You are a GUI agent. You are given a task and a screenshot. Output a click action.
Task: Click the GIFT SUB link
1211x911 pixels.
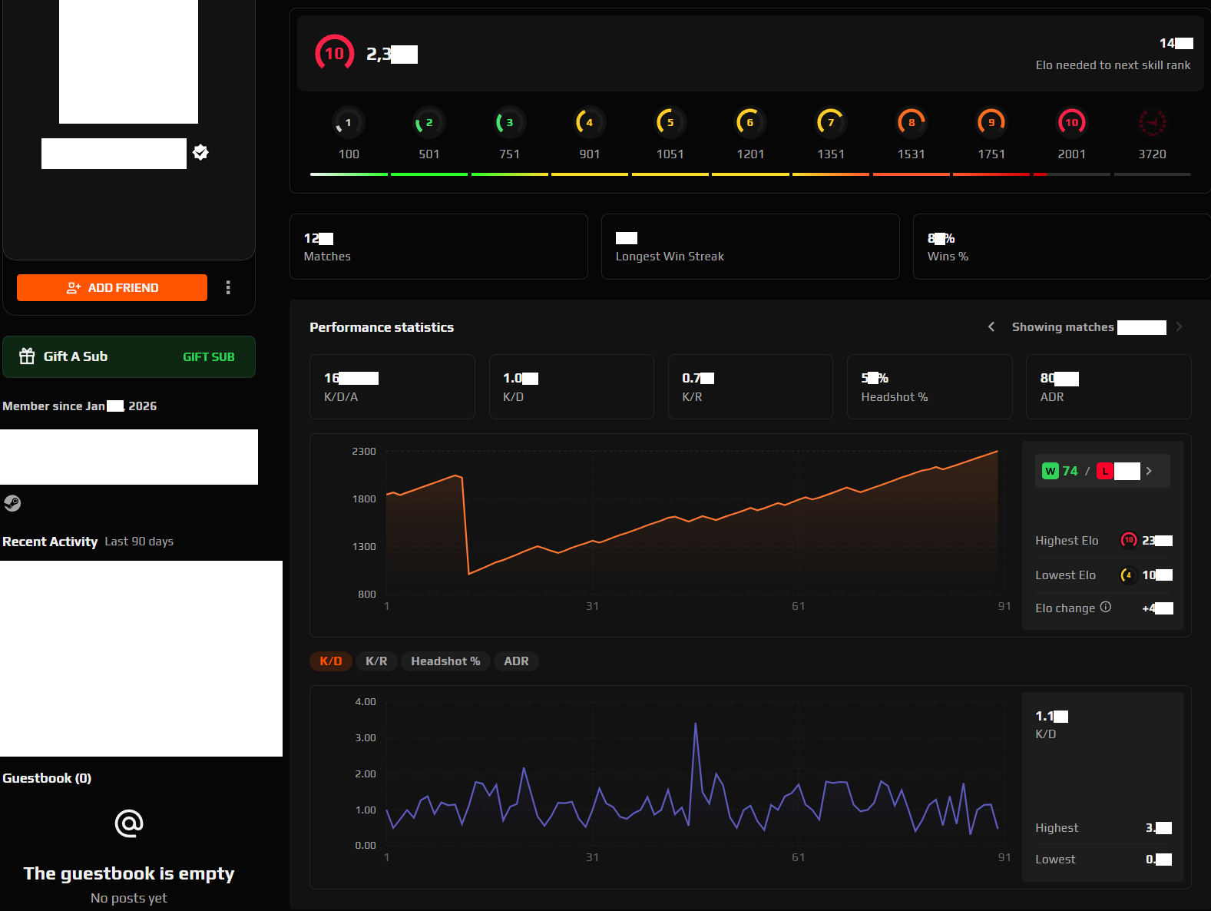tap(209, 357)
